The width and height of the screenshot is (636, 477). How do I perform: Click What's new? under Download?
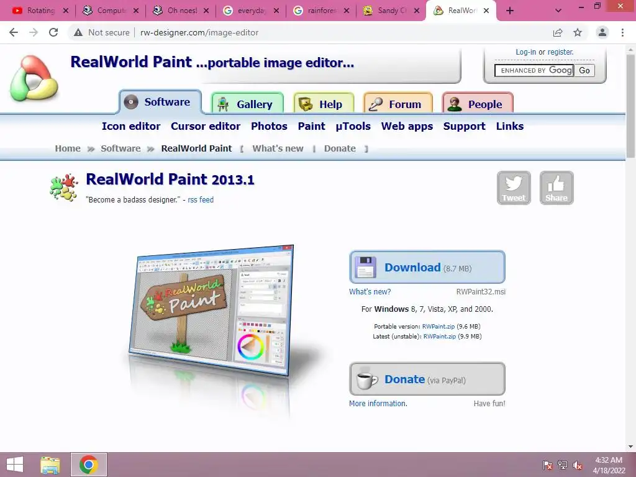[x=370, y=292]
